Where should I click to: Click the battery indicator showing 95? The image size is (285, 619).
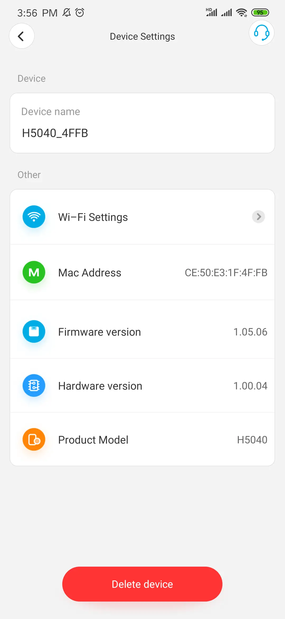pyautogui.click(x=260, y=12)
